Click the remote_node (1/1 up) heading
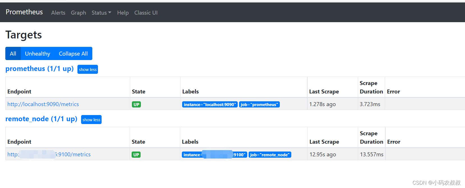The image size is (465, 188). 41,119
